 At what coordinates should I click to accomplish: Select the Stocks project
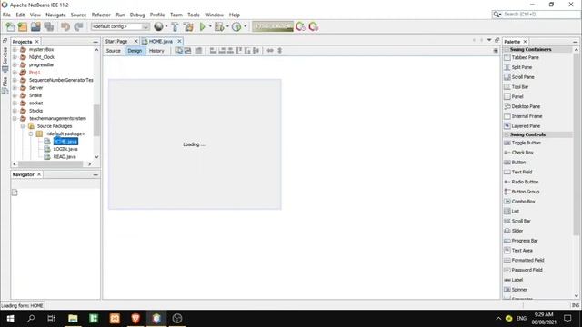(36, 111)
